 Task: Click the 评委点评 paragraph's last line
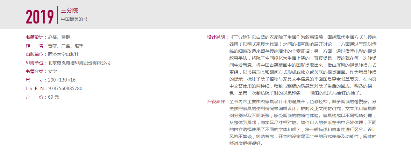[246, 144]
